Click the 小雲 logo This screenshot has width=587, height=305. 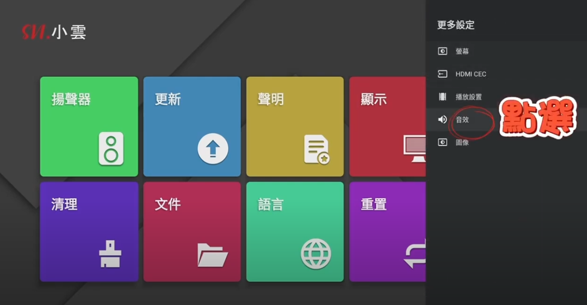click(54, 32)
